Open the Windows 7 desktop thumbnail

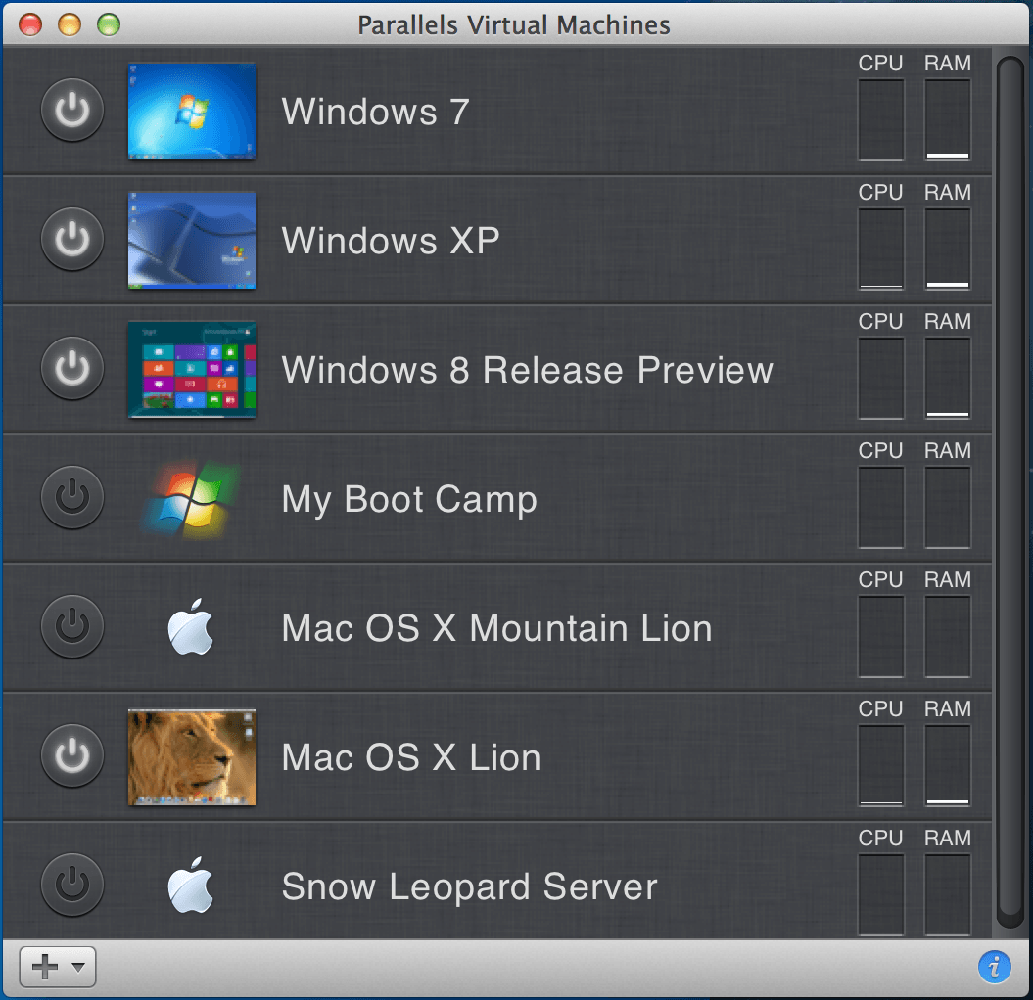click(x=192, y=112)
